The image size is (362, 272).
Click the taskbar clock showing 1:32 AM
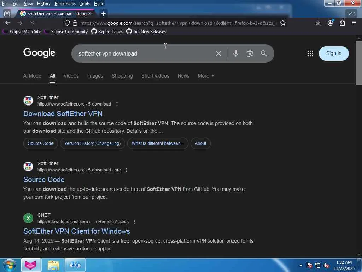pyautogui.click(x=344, y=265)
